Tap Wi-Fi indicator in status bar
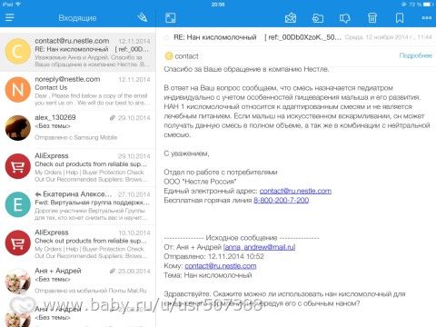The height and width of the screenshot is (327, 436). point(18,5)
